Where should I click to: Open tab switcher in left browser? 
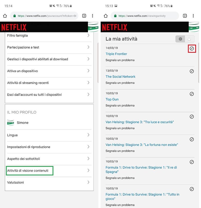point(84,16)
